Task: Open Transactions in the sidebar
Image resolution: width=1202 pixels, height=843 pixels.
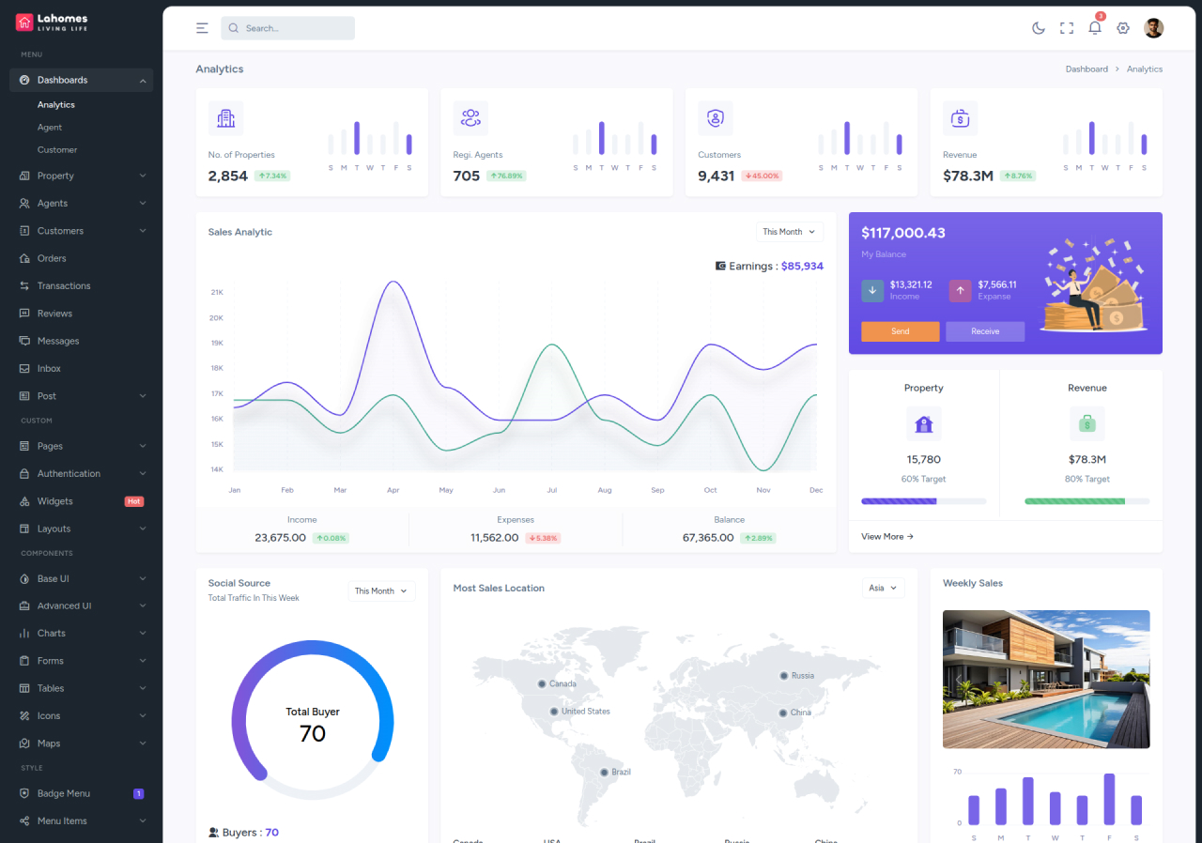Action: (82, 285)
